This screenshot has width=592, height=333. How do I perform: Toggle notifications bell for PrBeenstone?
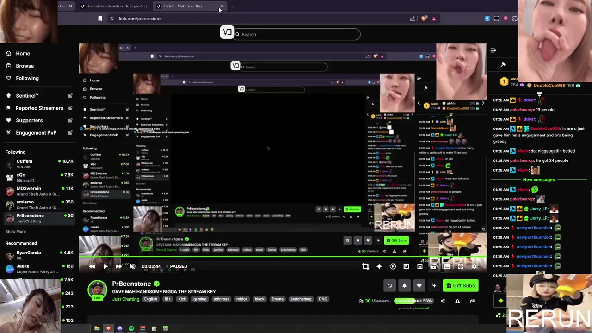(404, 286)
